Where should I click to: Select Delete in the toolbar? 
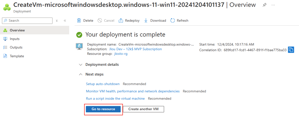[85, 21]
